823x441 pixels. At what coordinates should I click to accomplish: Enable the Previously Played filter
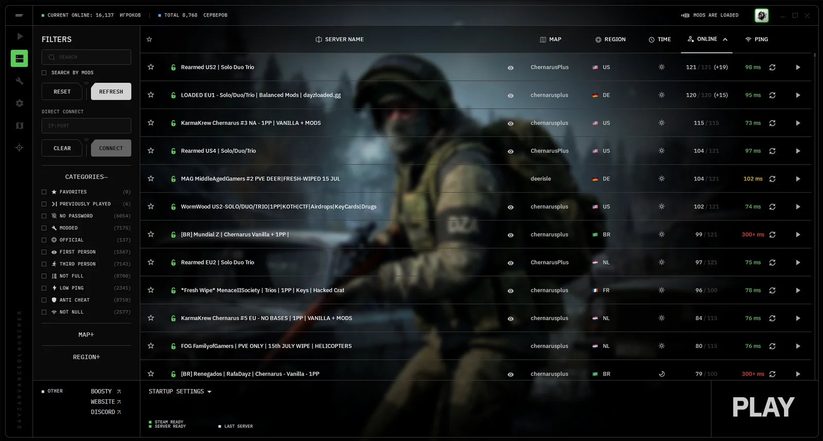44,204
